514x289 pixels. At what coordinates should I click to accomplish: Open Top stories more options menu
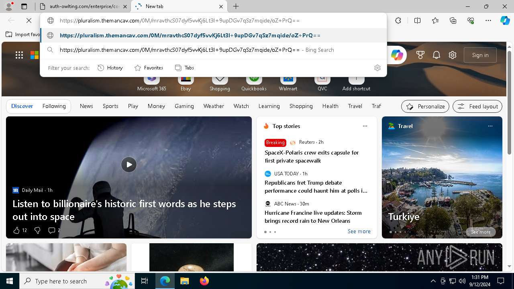[x=365, y=126]
